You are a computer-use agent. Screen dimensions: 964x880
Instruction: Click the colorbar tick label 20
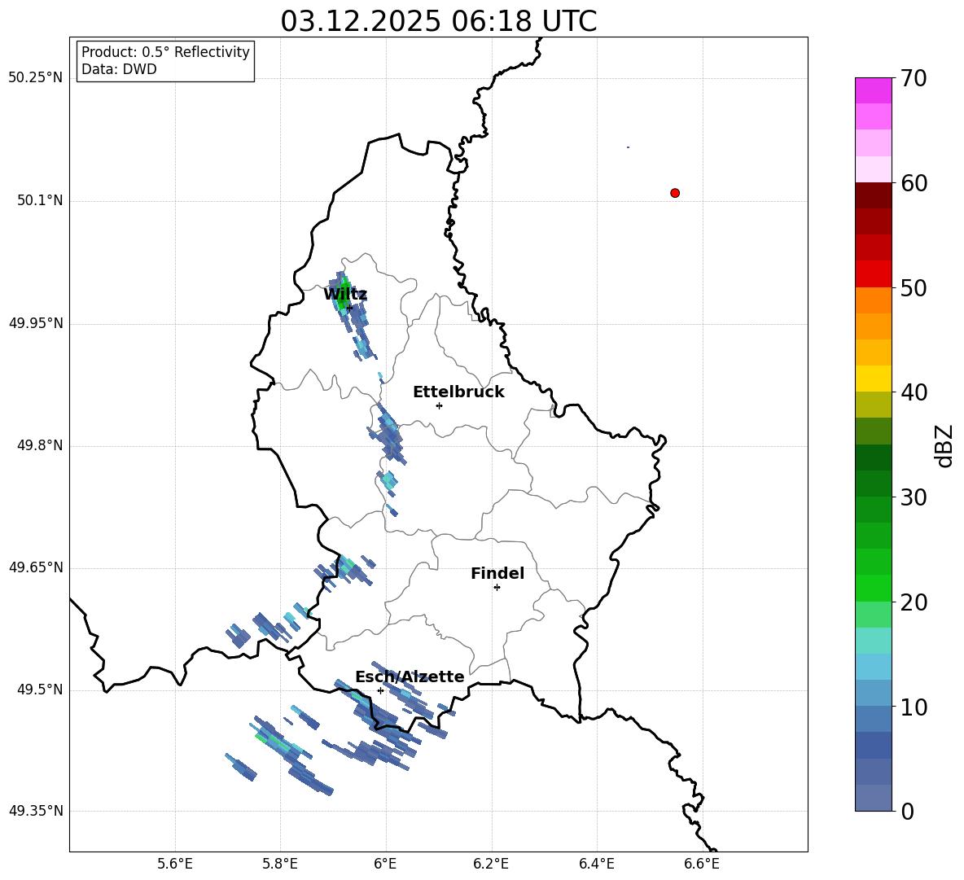point(914,602)
